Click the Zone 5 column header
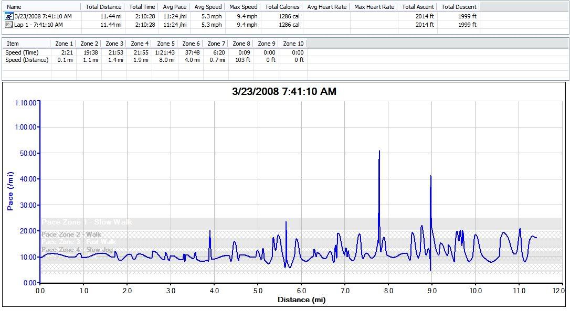The width and height of the screenshot is (570, 331). (x=163, y=44)
